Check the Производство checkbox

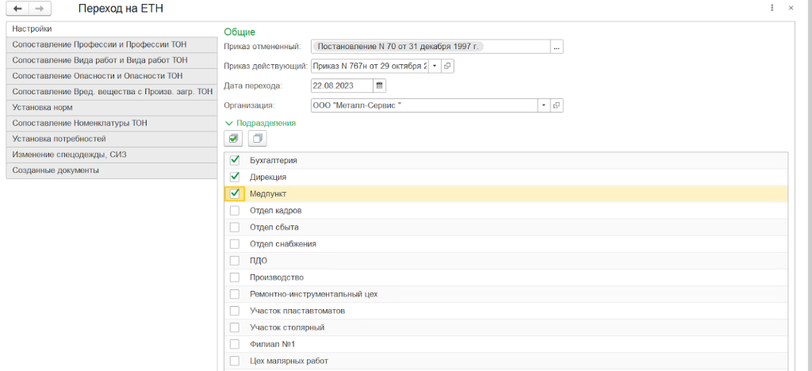click(235, 277)
